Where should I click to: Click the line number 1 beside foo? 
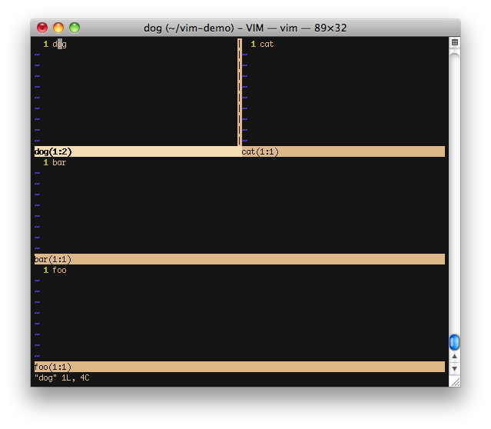(45, 270)
